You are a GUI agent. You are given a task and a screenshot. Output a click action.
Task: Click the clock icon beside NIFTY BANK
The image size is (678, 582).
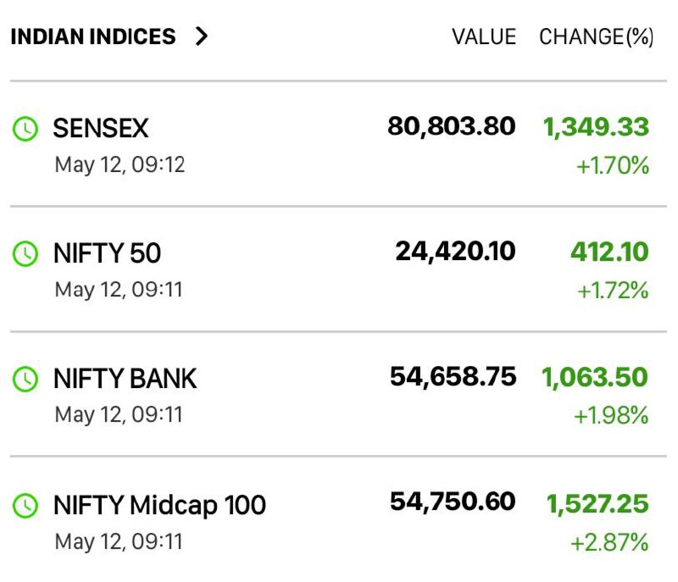click(25, 379)
